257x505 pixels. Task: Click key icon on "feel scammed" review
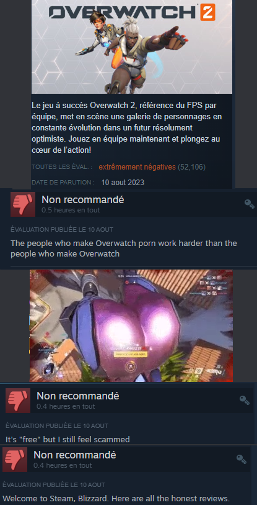[245, 400]
